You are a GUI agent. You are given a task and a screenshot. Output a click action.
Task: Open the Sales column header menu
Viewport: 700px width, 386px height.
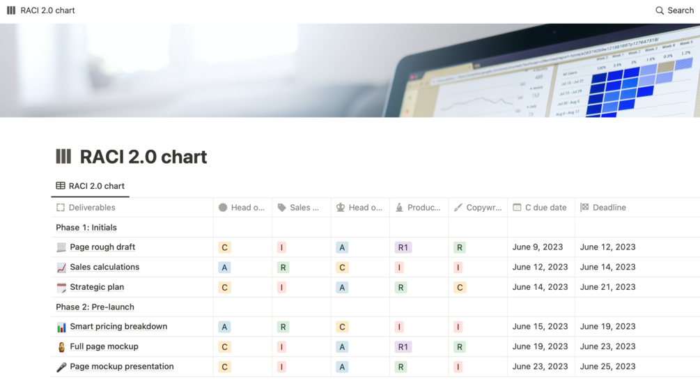301,208
